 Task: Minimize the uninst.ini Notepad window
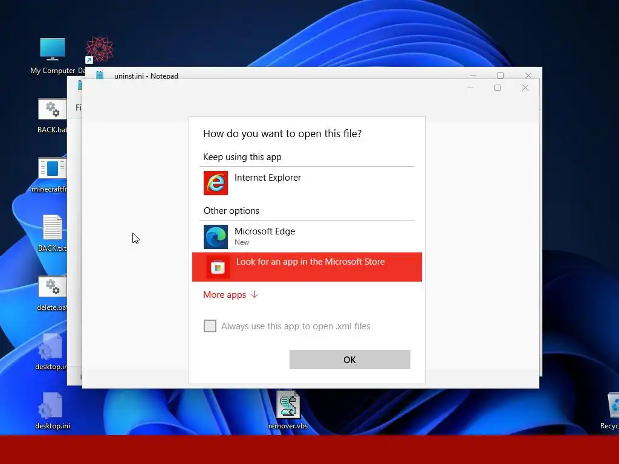pos(473,76)
